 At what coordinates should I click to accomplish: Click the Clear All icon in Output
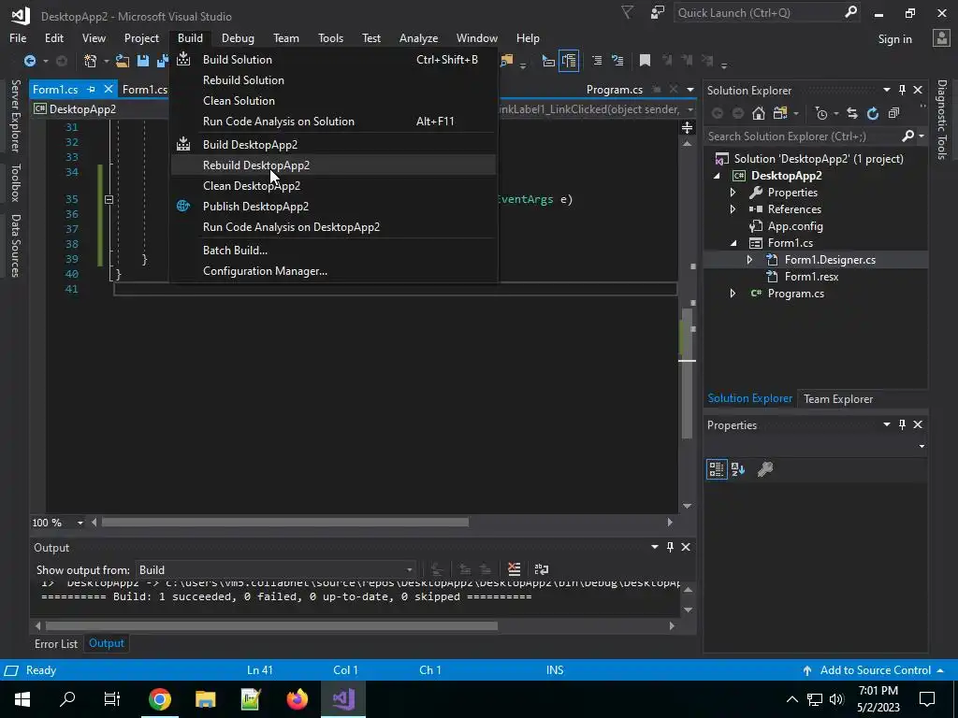point(514,569)
